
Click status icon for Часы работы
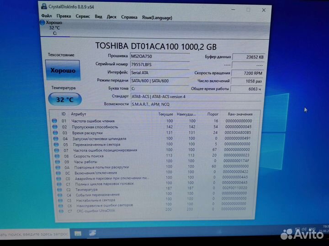point(57,162)
